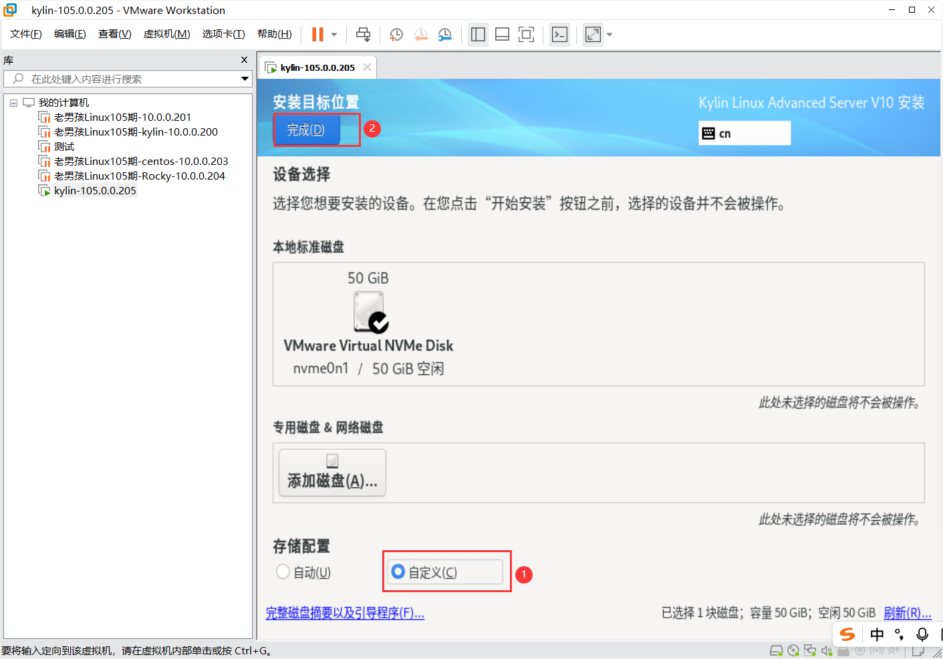Close the library (库) panel
The width and height of the screenshot is (943, 659).
point(244,60)
